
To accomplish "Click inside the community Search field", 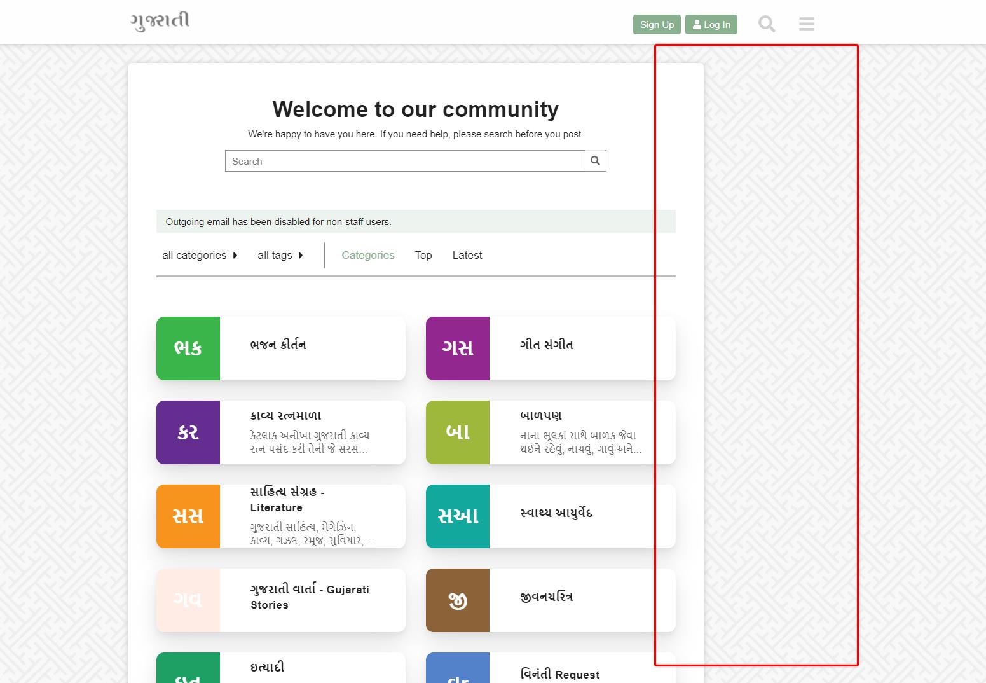I will (404, 161).
